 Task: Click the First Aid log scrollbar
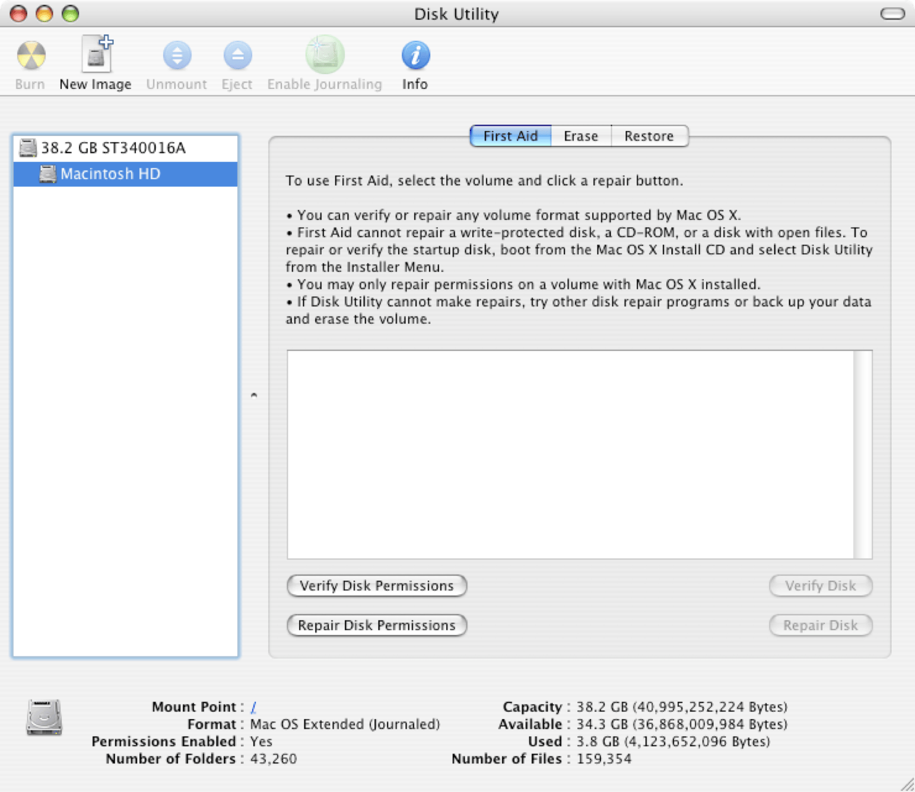(863, 454)
